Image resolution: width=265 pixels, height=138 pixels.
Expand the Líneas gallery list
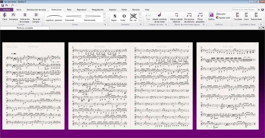(x=104, y=21)
